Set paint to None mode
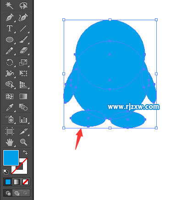 click(25, 182)
